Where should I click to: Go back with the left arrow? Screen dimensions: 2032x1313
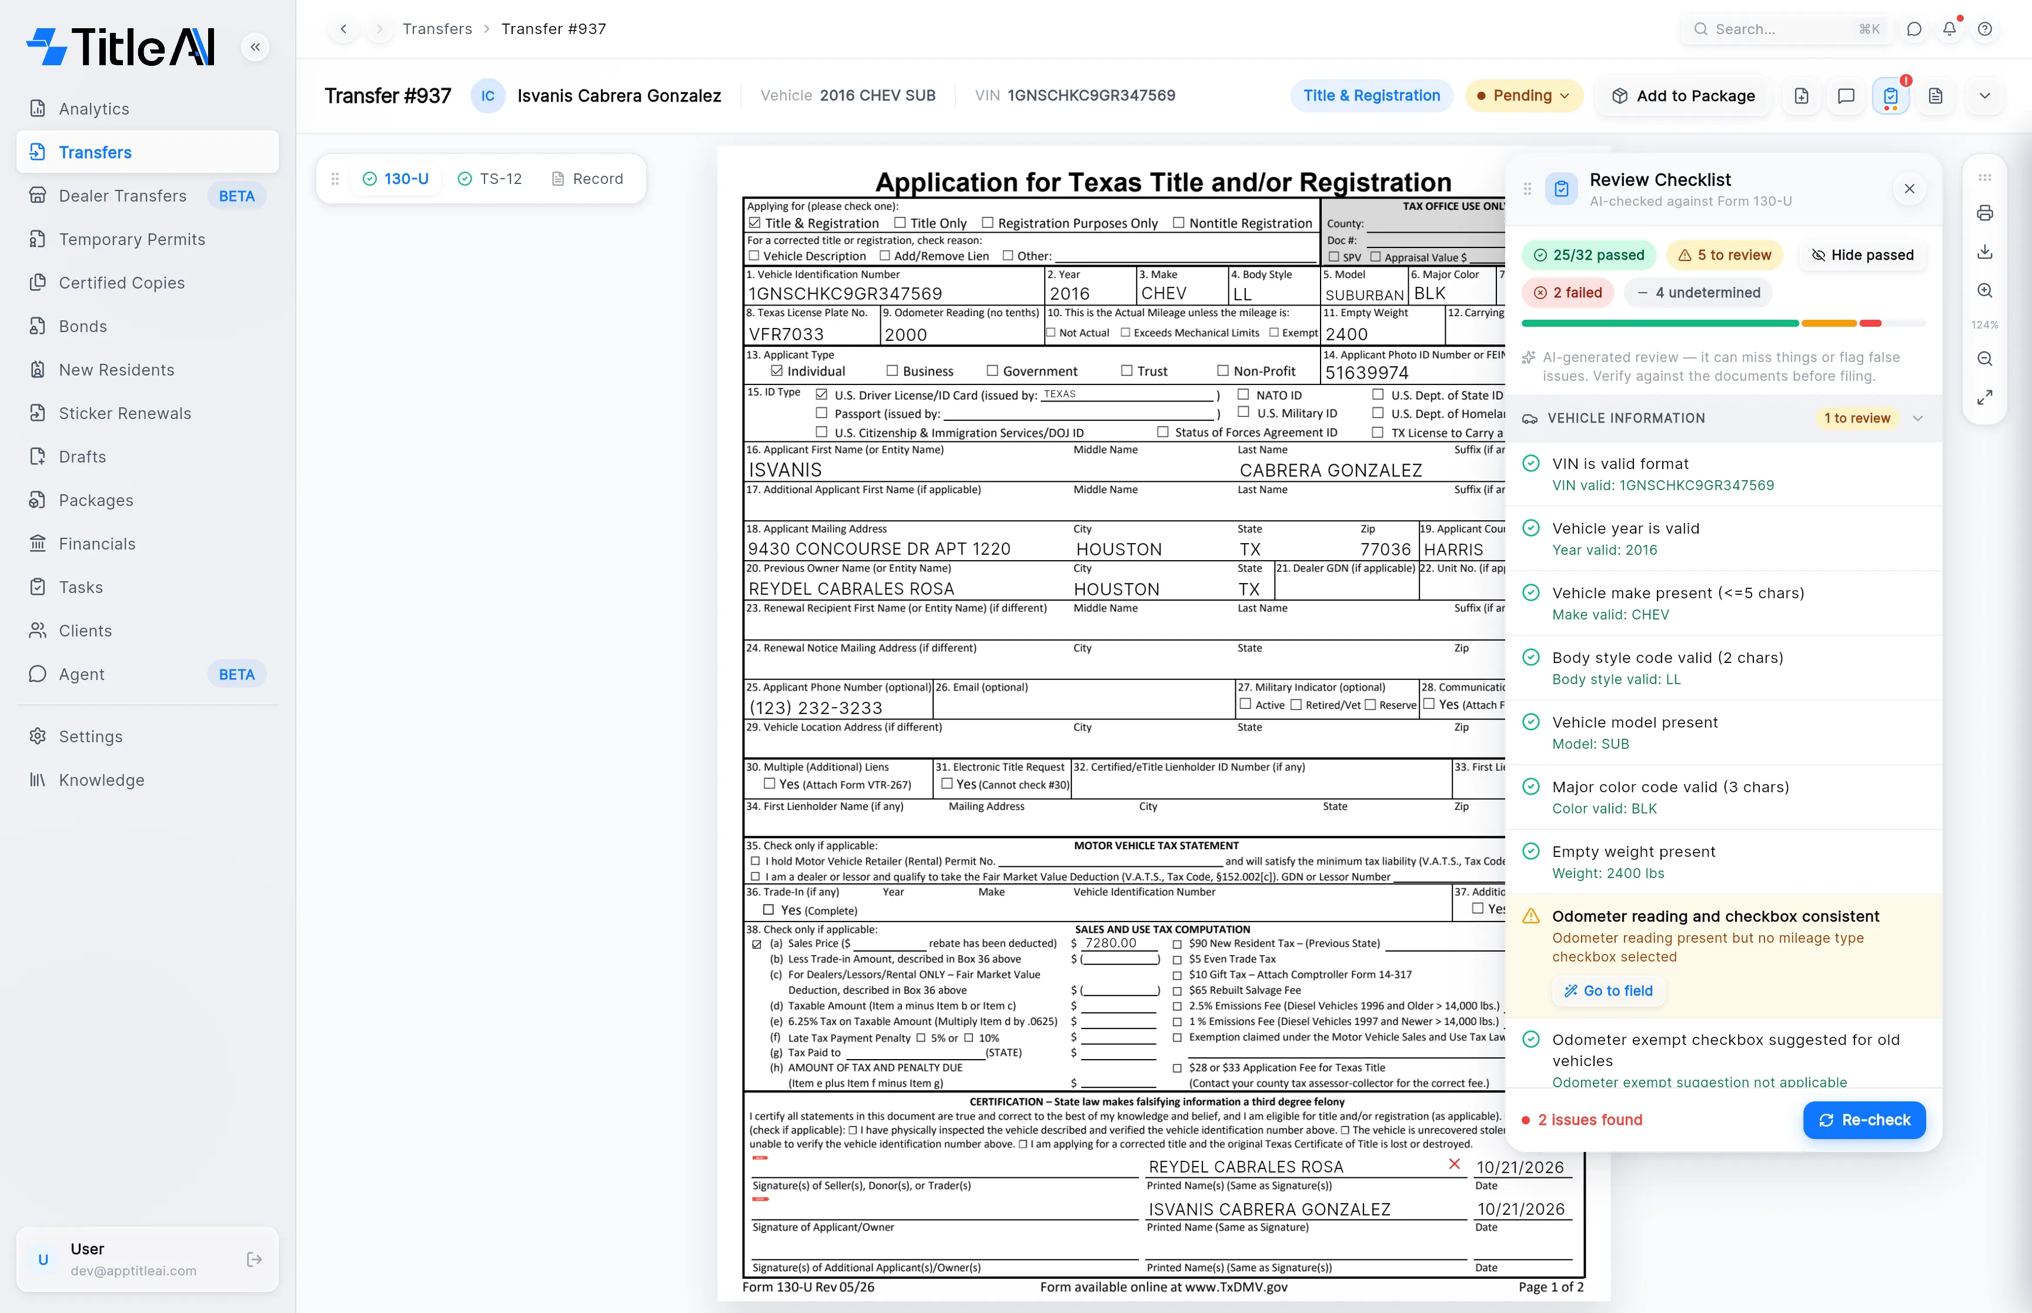click(343, 29)
